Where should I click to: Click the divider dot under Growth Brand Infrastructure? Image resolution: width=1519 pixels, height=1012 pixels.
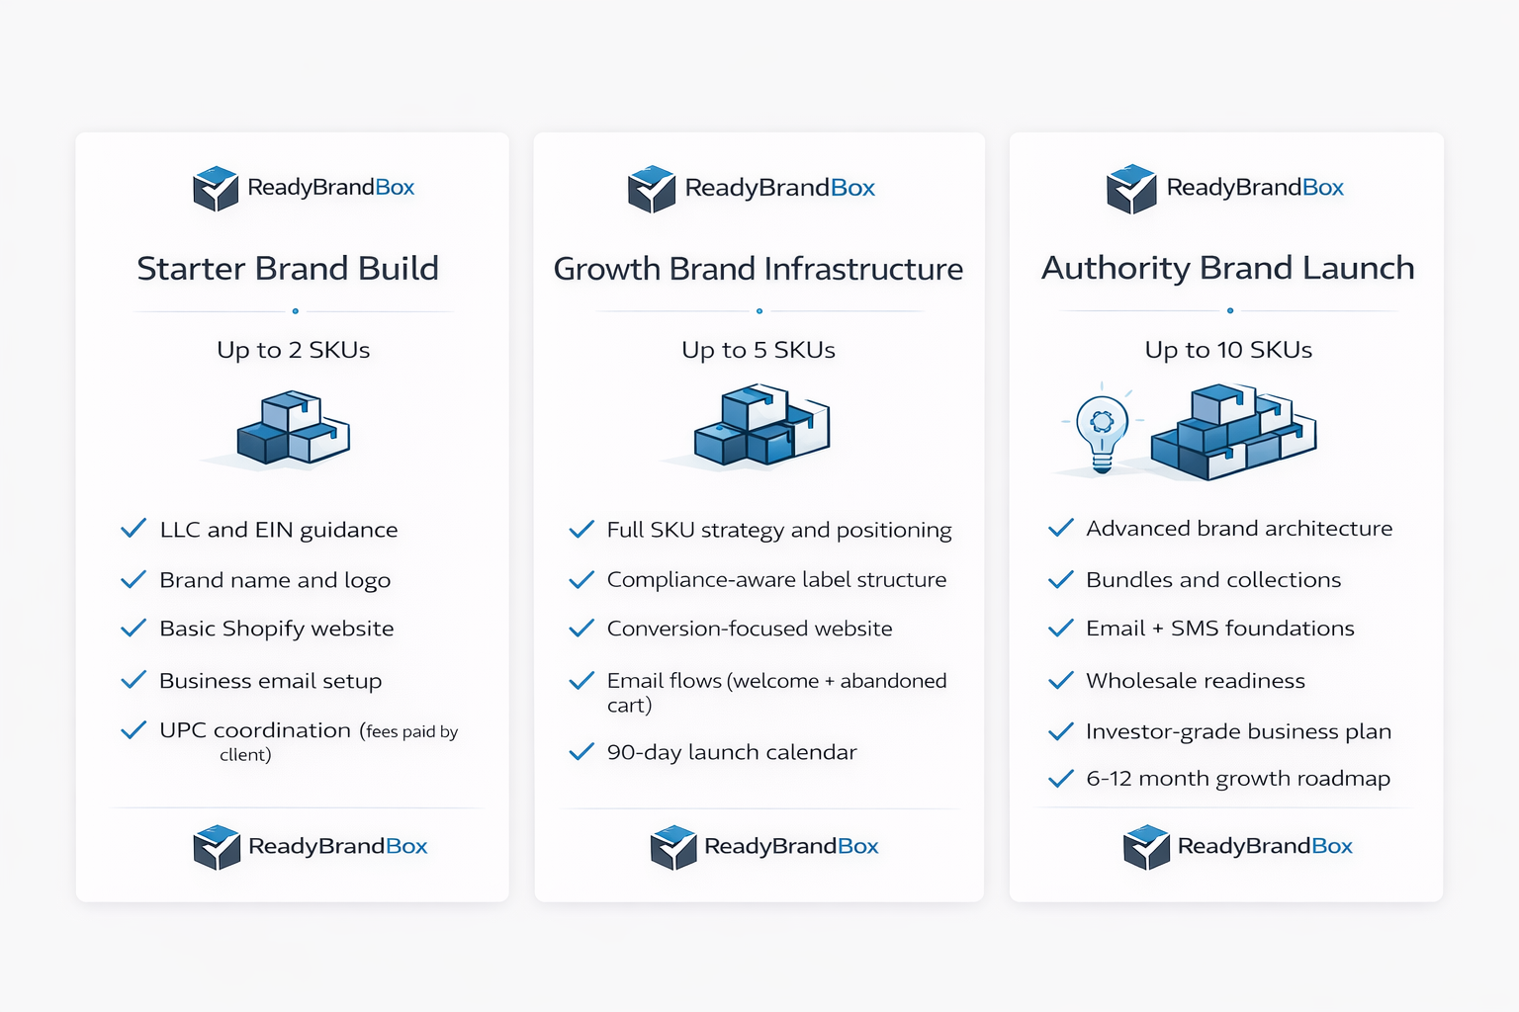759,311
